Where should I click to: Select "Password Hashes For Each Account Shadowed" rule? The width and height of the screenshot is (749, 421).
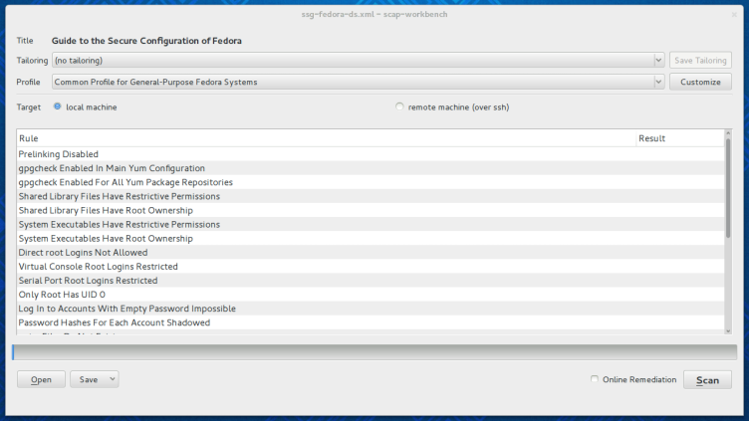pos(371,322)
